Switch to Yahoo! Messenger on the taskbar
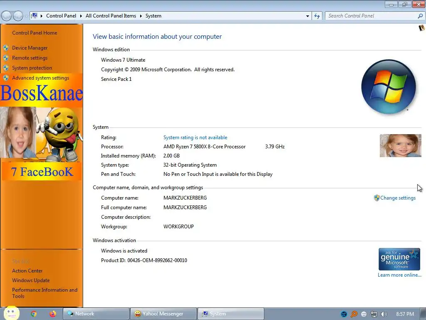The image size is (426, 320). (x=163, y=314)
